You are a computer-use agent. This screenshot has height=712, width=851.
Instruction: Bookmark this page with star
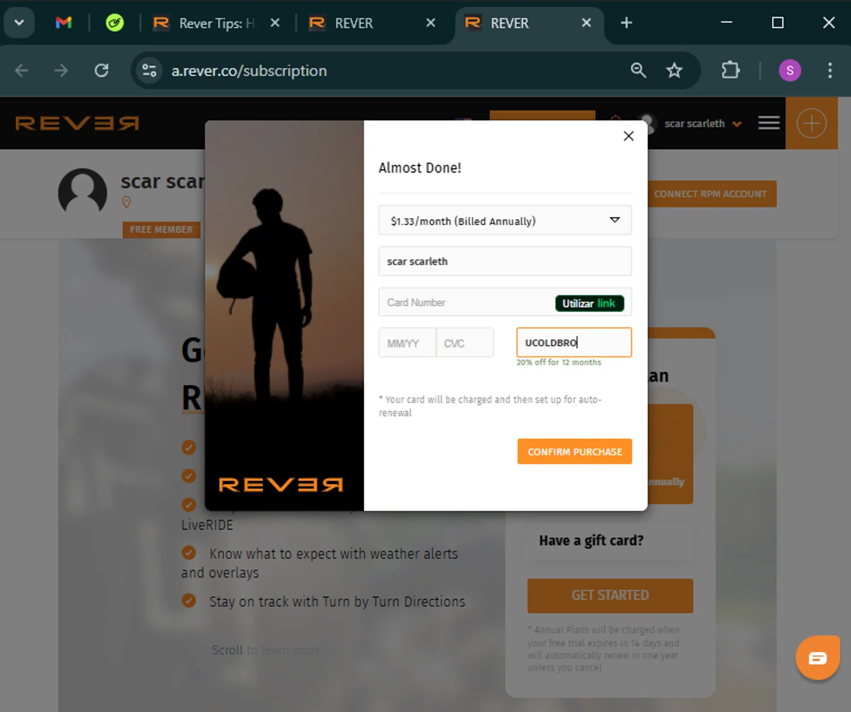(674, 70)
